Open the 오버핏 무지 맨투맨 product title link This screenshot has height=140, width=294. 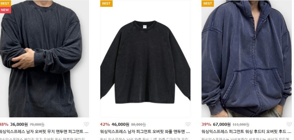coord(44,132)
